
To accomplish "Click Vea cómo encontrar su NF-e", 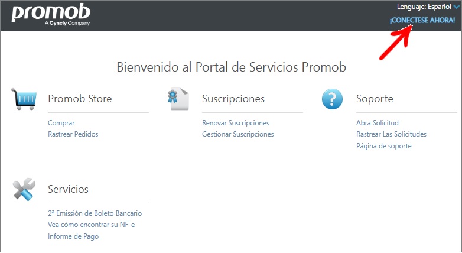I will point(92,225).
